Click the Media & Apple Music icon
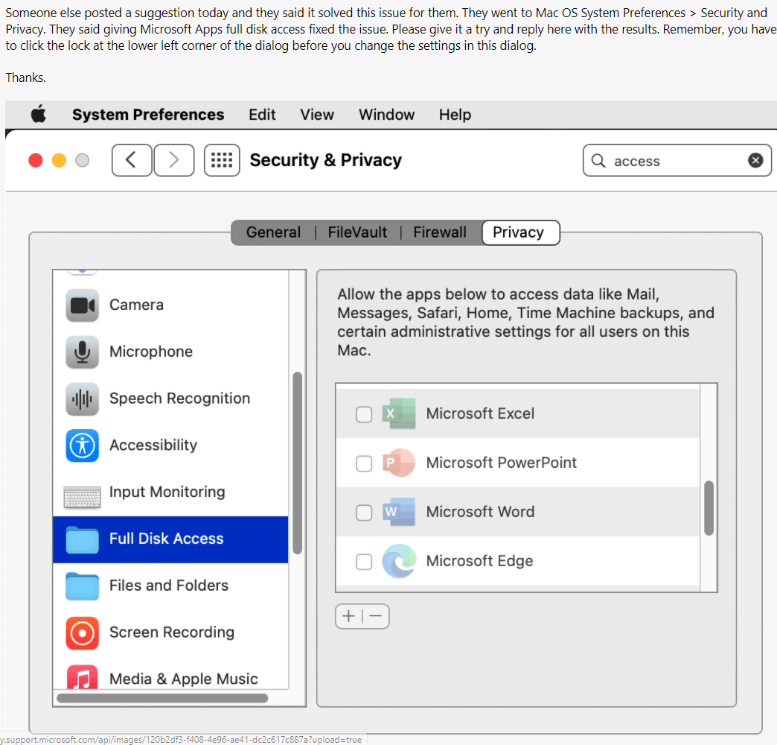777x745 pixels. click(x=83, y=676)
